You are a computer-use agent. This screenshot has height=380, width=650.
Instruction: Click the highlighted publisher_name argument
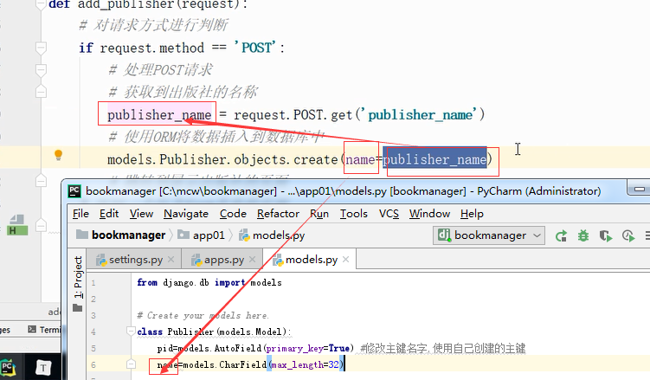[x=434, y=159]
